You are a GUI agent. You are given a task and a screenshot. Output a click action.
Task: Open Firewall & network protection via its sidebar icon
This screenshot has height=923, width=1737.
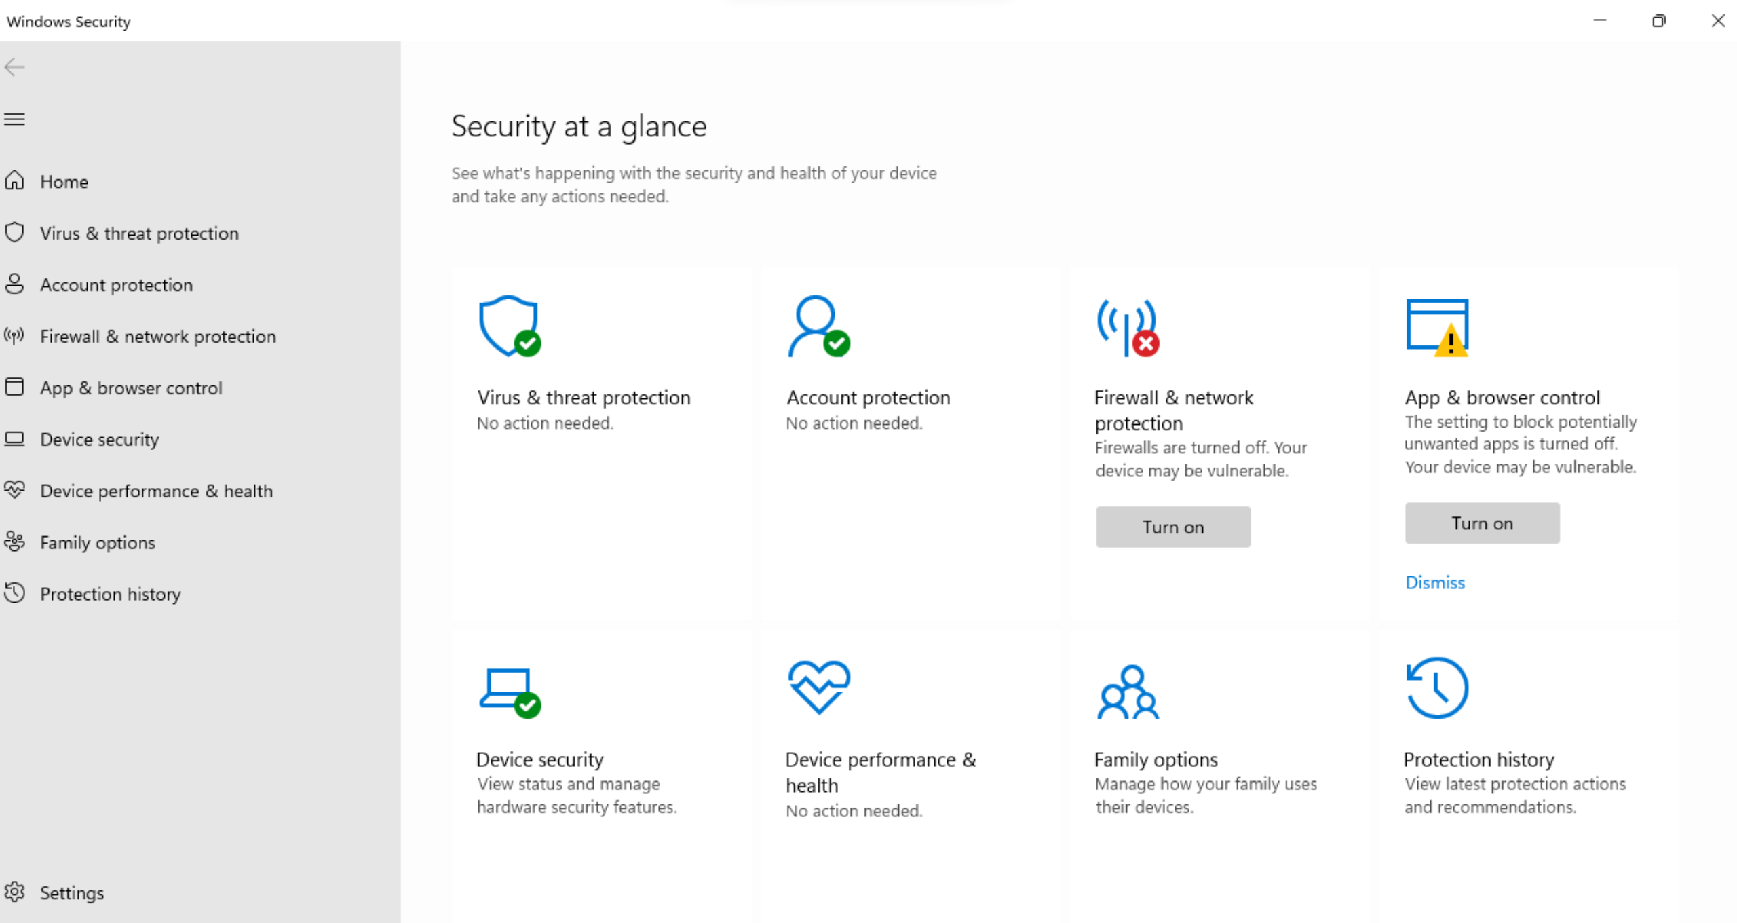(x=15, y=336)
